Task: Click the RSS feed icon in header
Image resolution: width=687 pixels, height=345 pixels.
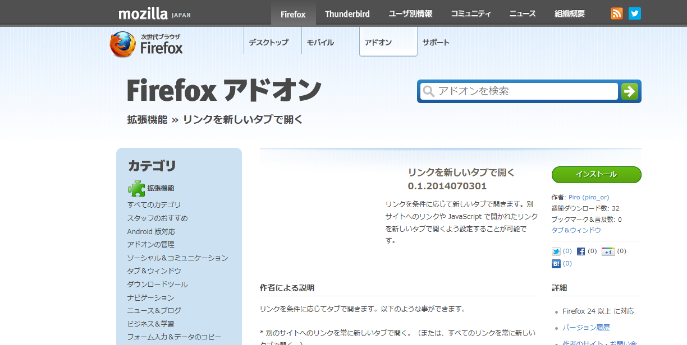Action: [617, 13]
